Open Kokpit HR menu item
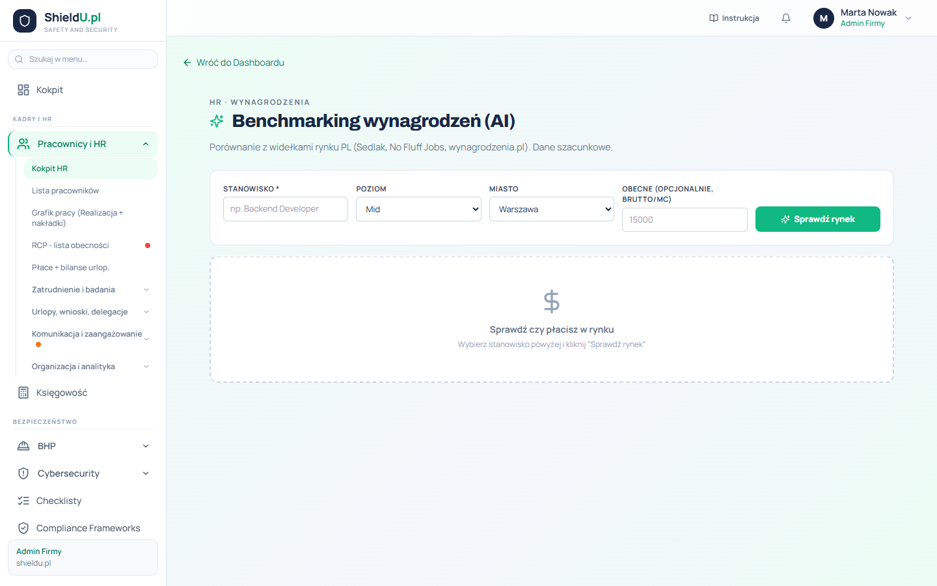 (91, 169)
